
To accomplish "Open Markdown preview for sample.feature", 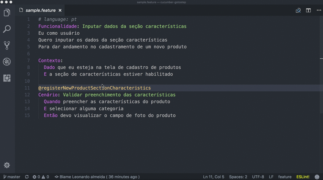I will 298,10.
